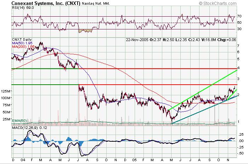Click the 125M volume axis label
This screenshot has width=248, height=164.
[6, 91]
